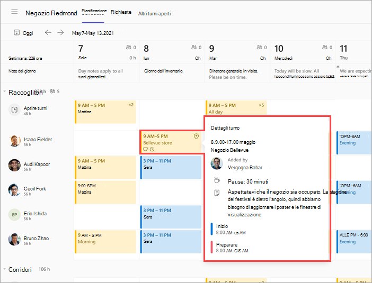The height and width of the screenshot is (283, 372).
Task: Collapse the Corridori group
Action: [5, 269]
